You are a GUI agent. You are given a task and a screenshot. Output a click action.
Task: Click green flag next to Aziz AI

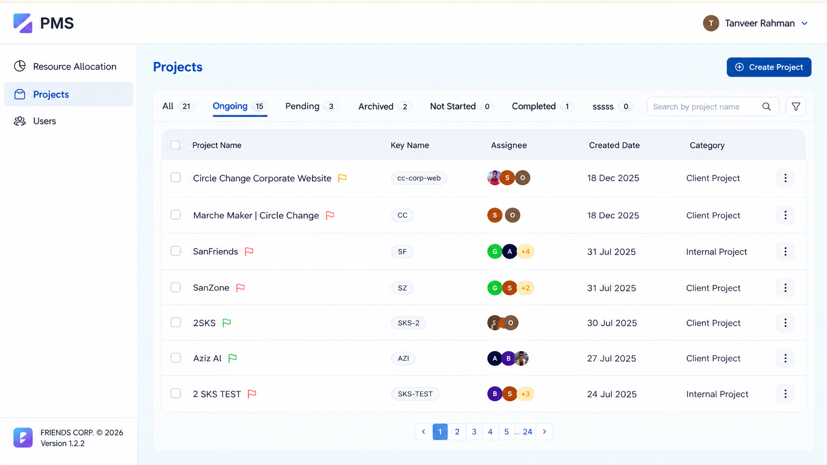[232, 358]
